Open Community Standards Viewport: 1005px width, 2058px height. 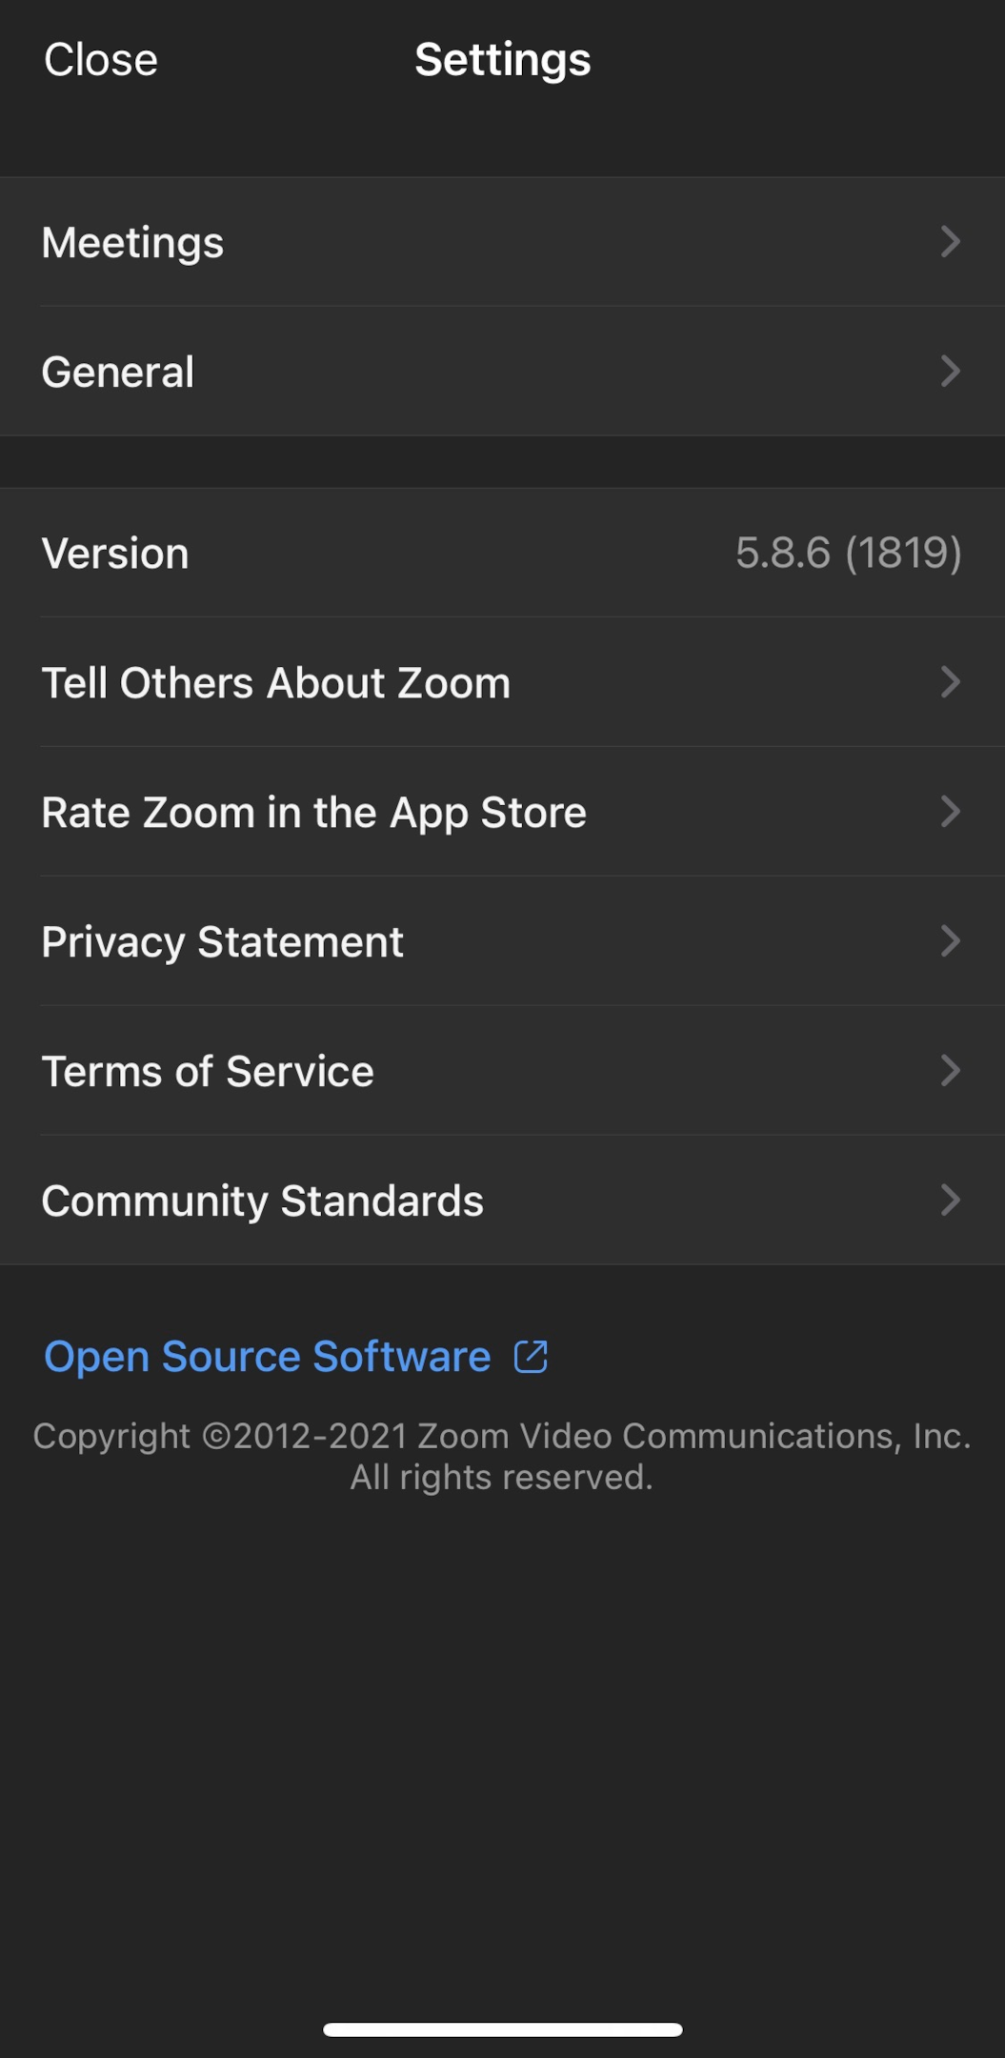[263, 1201]
